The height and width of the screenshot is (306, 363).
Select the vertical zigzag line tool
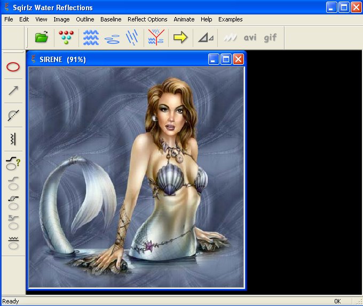(13, 139)
